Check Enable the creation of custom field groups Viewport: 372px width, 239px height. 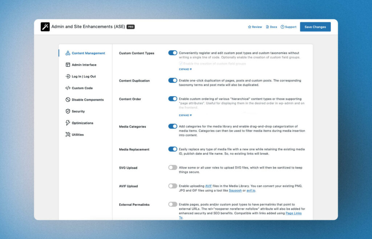[181, 63]
